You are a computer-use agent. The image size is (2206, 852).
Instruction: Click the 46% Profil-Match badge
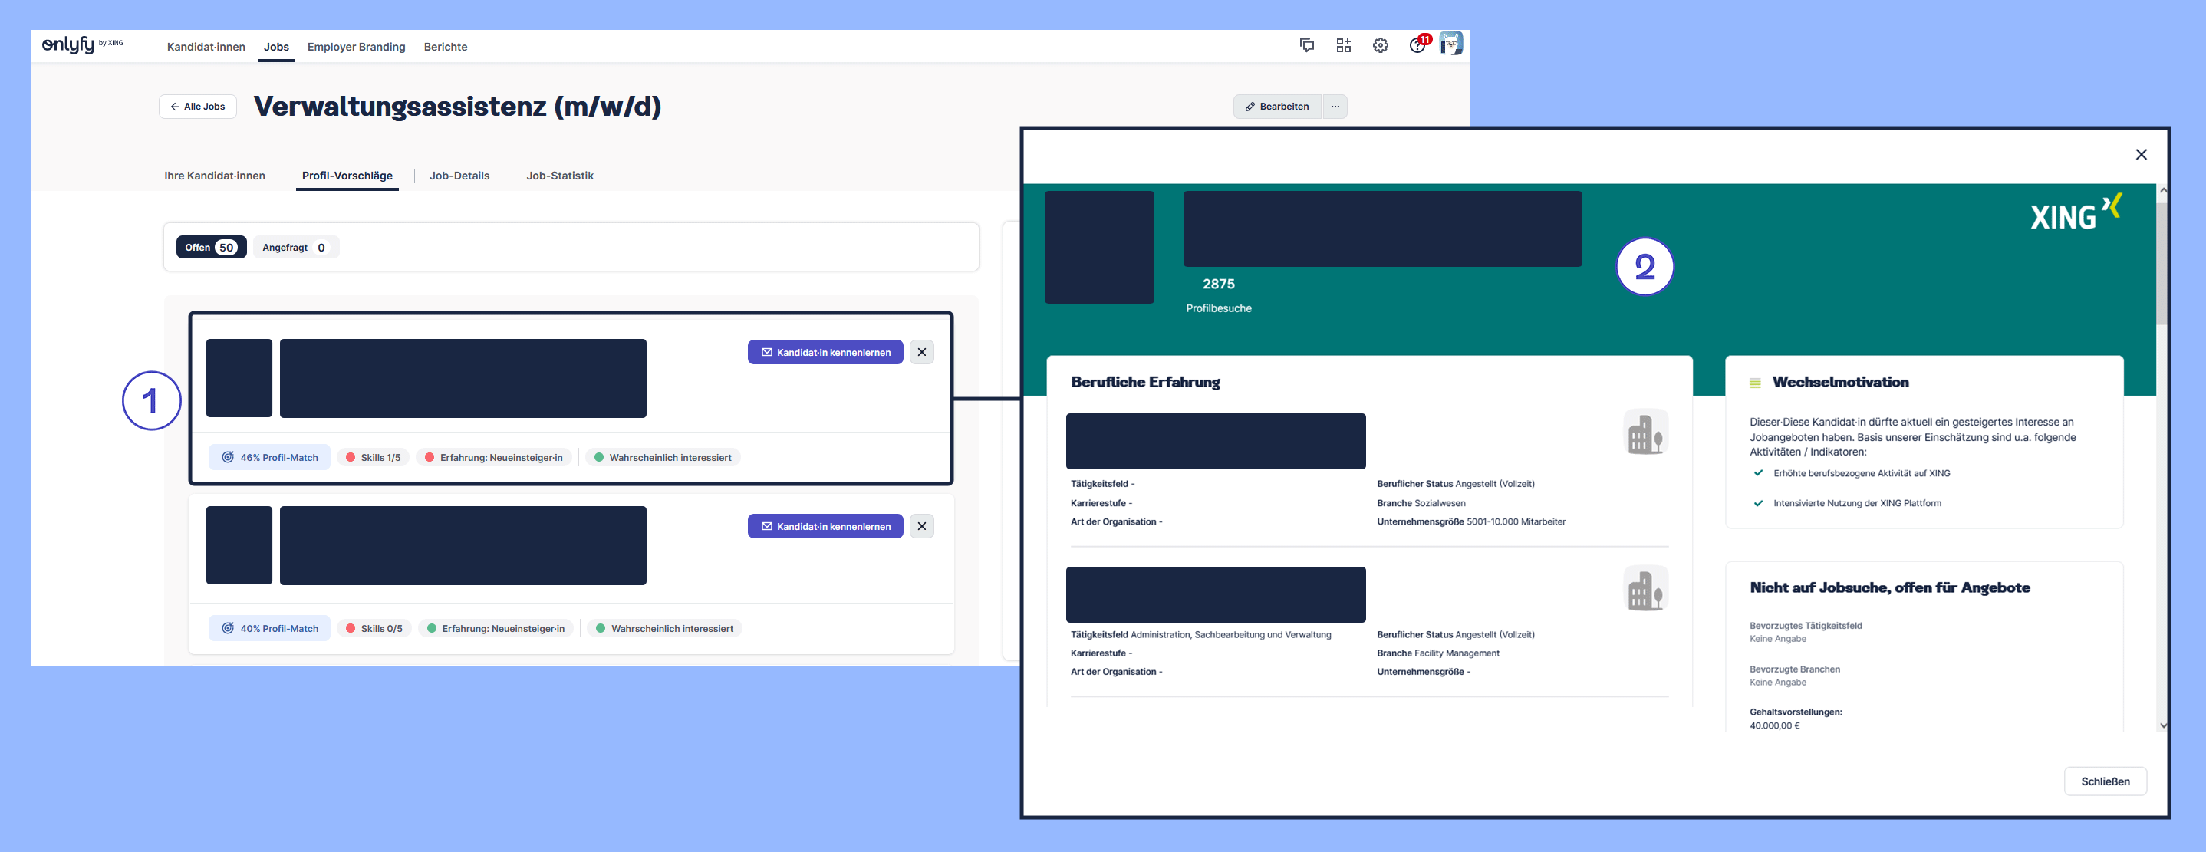coord(270,457)
